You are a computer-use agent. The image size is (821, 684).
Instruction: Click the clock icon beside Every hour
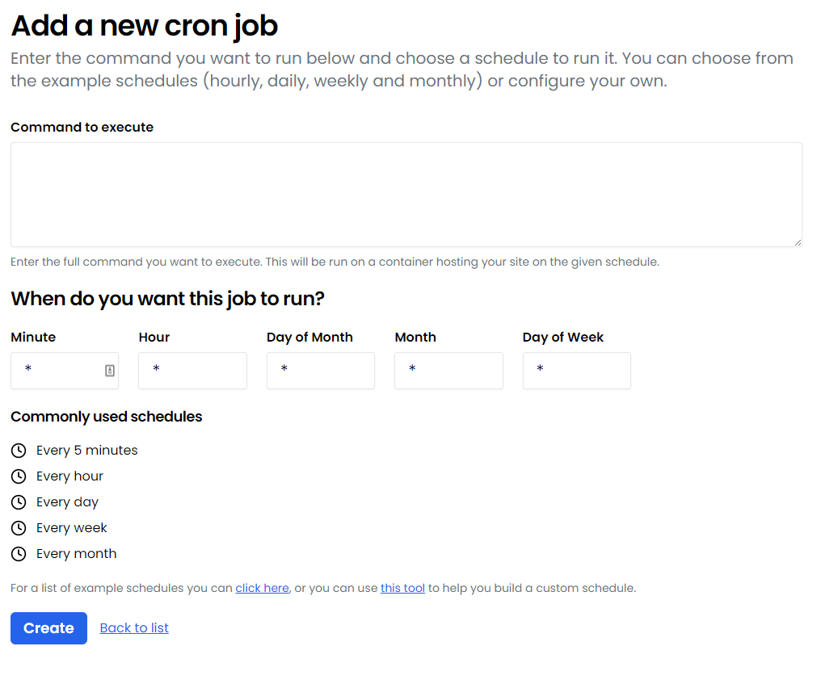coord(19,476)
